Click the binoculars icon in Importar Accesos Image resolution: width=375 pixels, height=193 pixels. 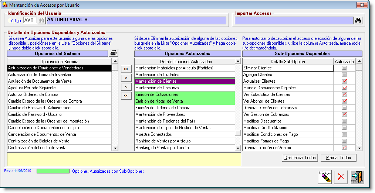click(x=358, y=21)
